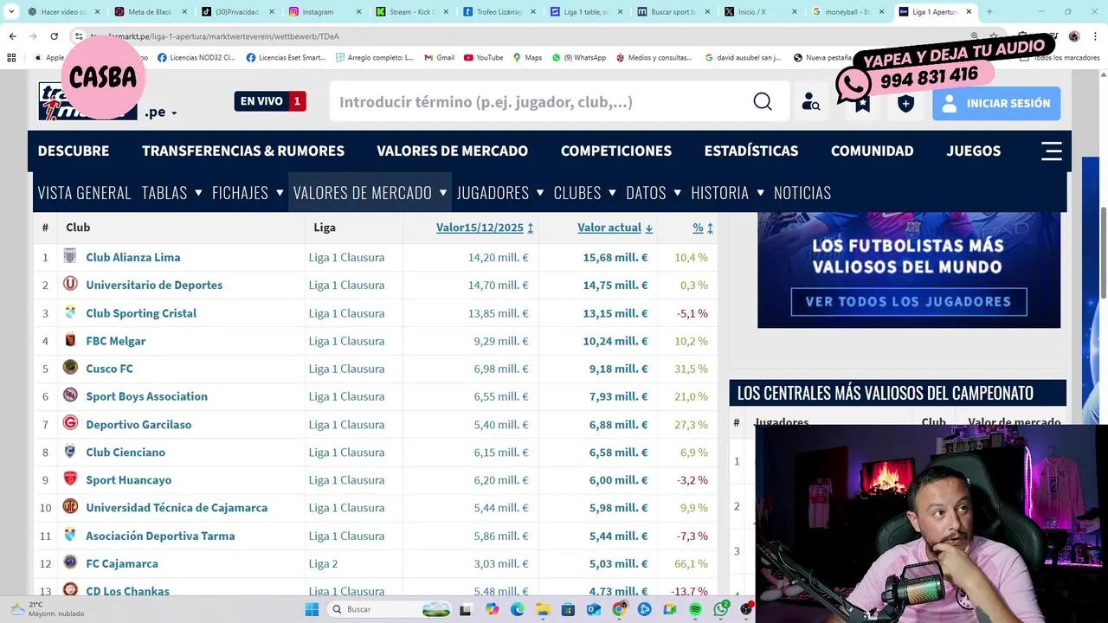Open the YouTube bookmark
Viewport: 1108px width, 623px height.
coord(483,57)
